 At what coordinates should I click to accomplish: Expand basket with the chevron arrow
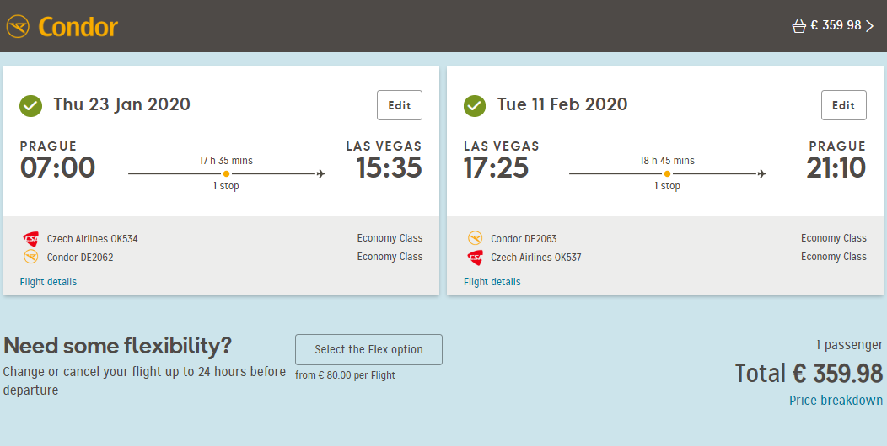click(x=870, y=26)
